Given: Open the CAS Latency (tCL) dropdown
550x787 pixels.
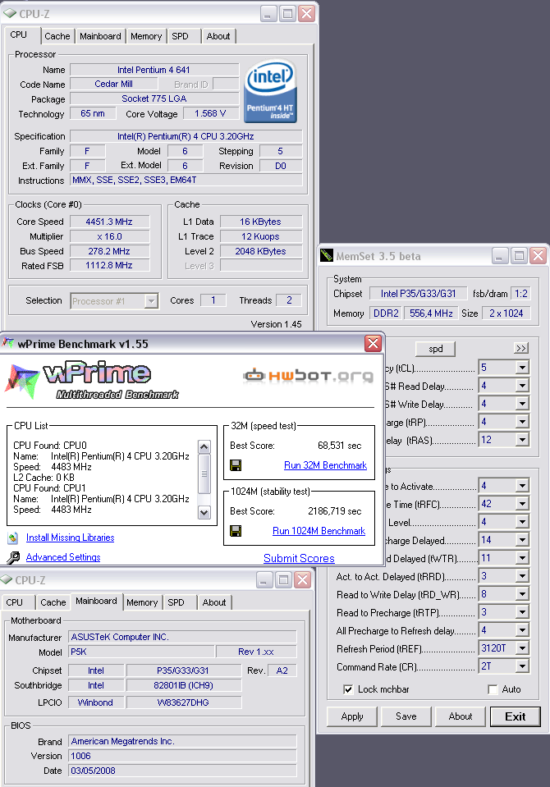Looking at the screenshot, I should coord(522,368).
